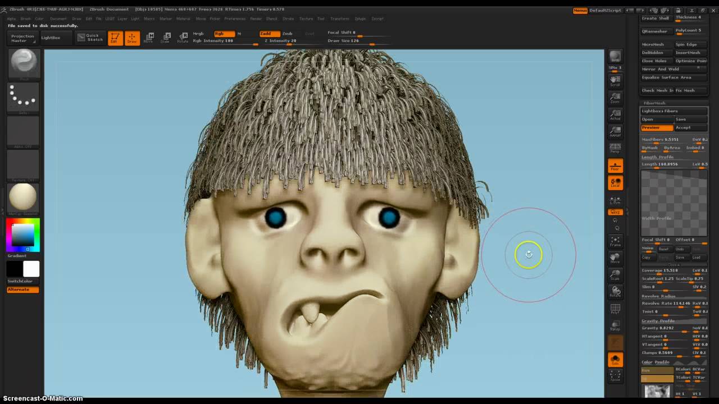This screenshot has width=719, height=404.
Task: Toggle the XYZ rotation button
Action: pyautogui.click(x=615, y=212)
